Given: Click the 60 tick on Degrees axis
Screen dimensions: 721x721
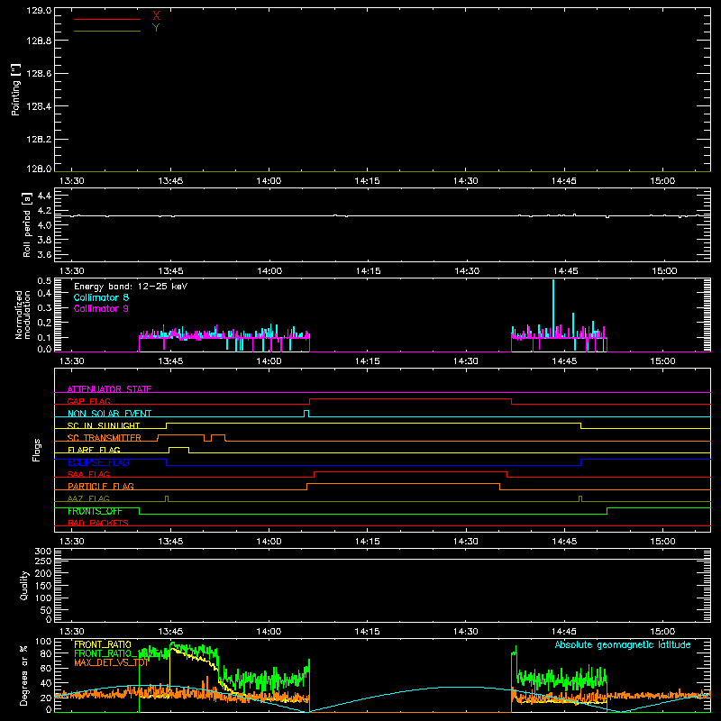Looking at the screenshot, I should click(46, 668).
